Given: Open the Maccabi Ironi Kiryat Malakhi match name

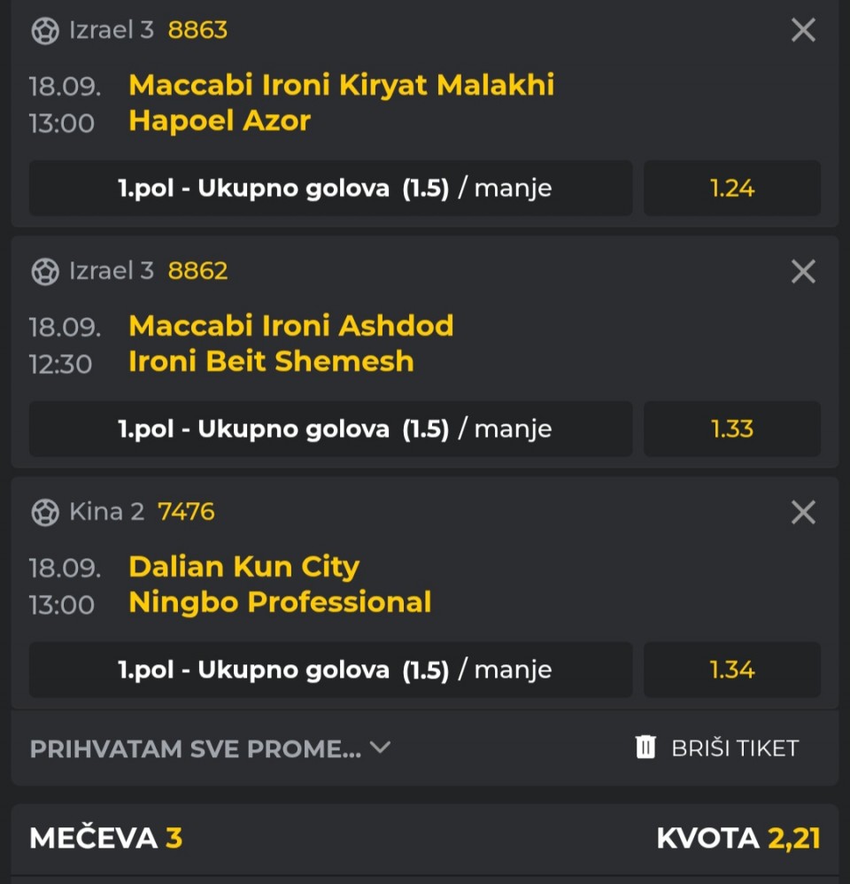Looking at the screenshot, I should [x=342, y=85].
